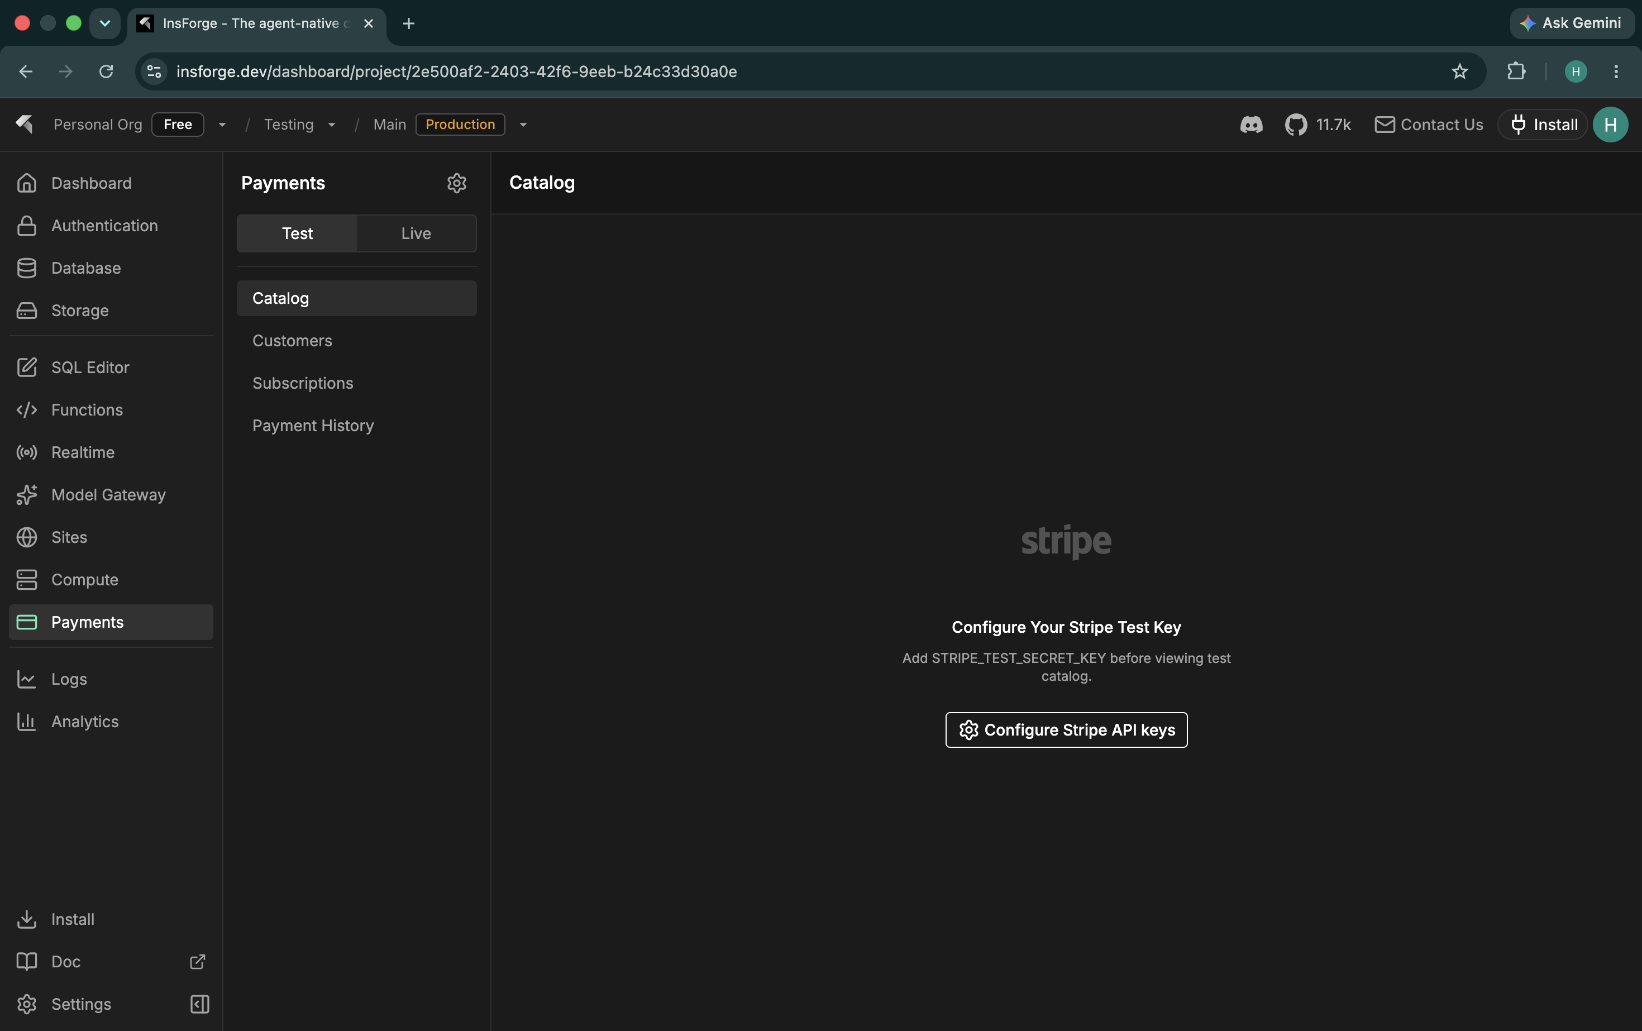Go to Authentication section
The height and width of the screenshot is (1031, 1642).
coord(111,226)
